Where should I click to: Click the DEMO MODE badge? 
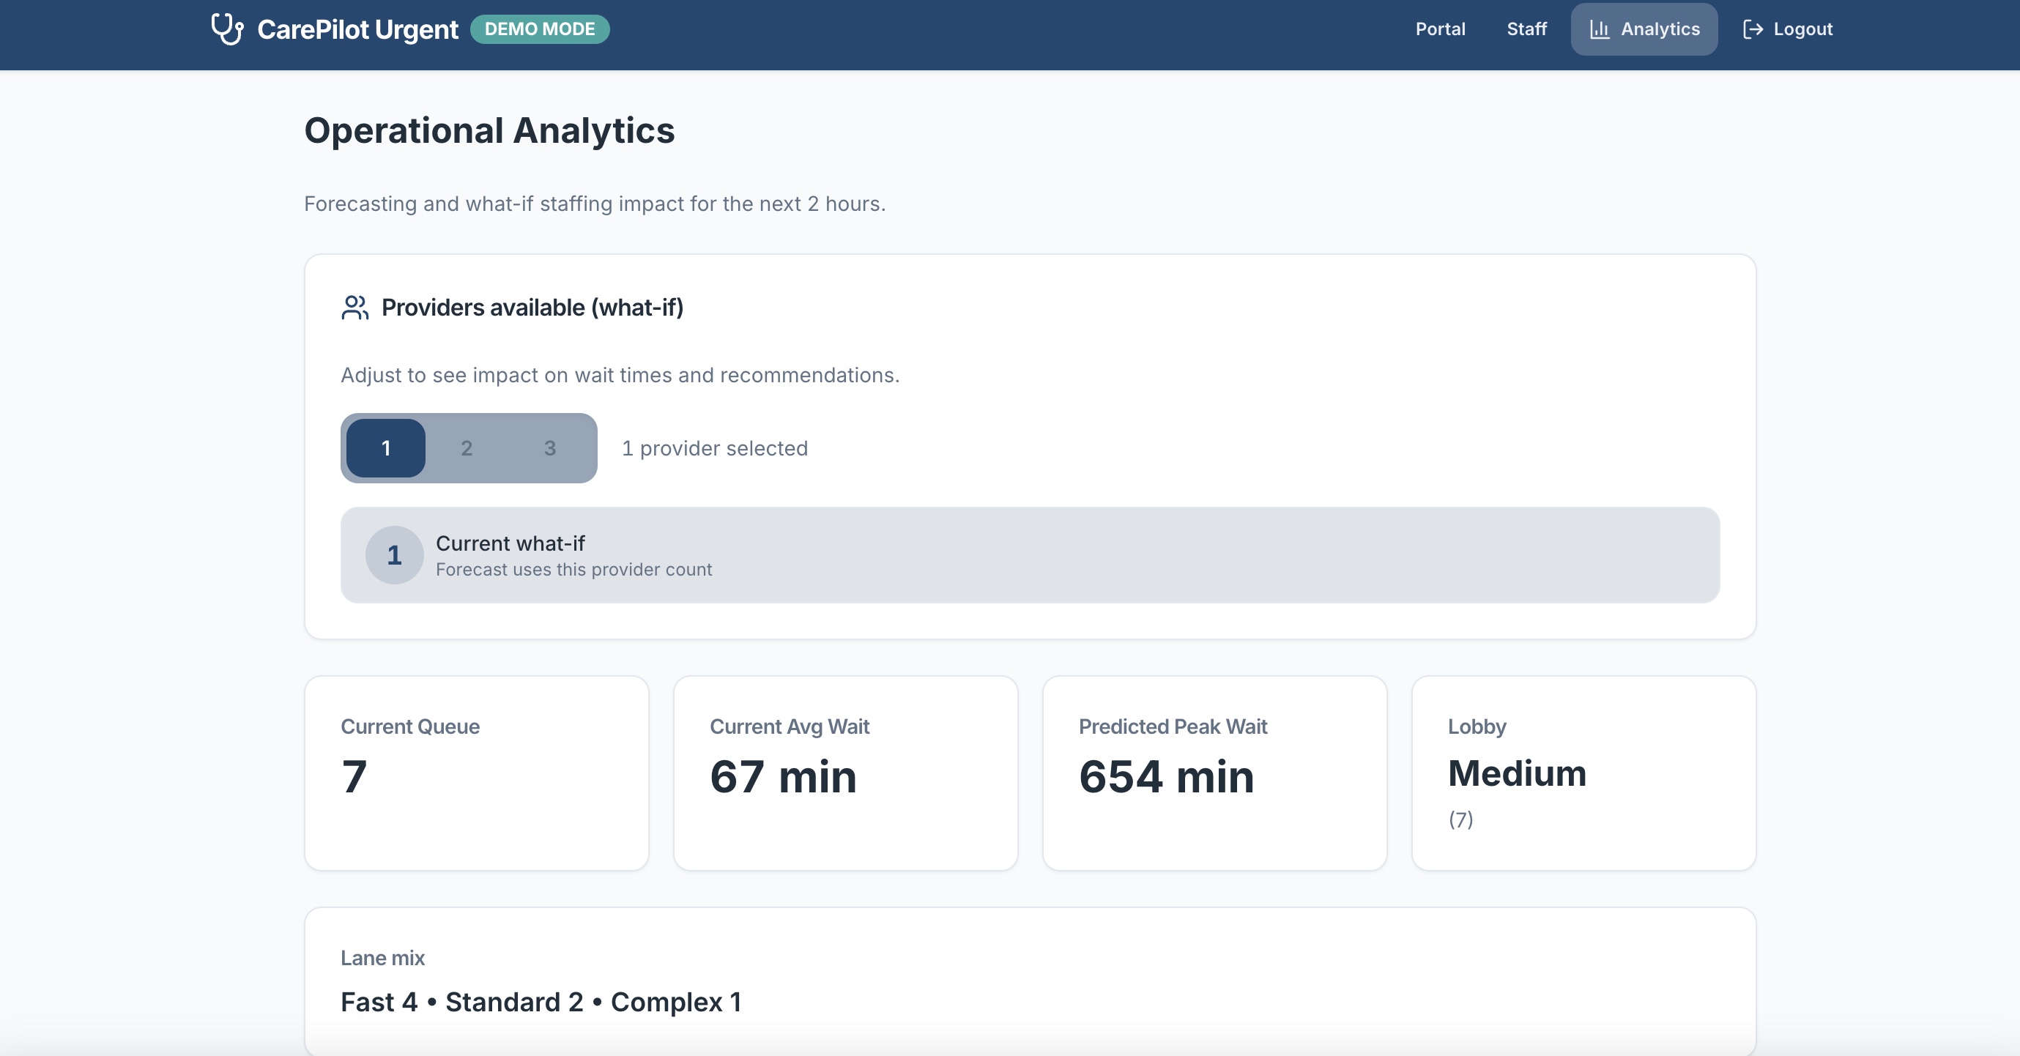tap(540, 29)
